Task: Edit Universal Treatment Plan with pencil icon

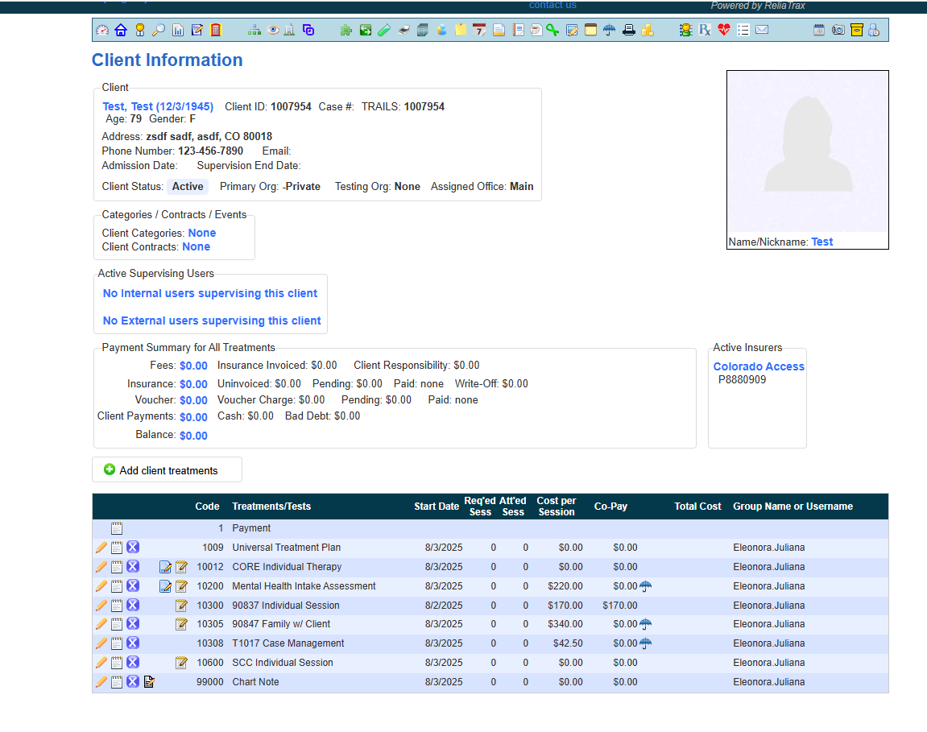Action: [101, 548]
